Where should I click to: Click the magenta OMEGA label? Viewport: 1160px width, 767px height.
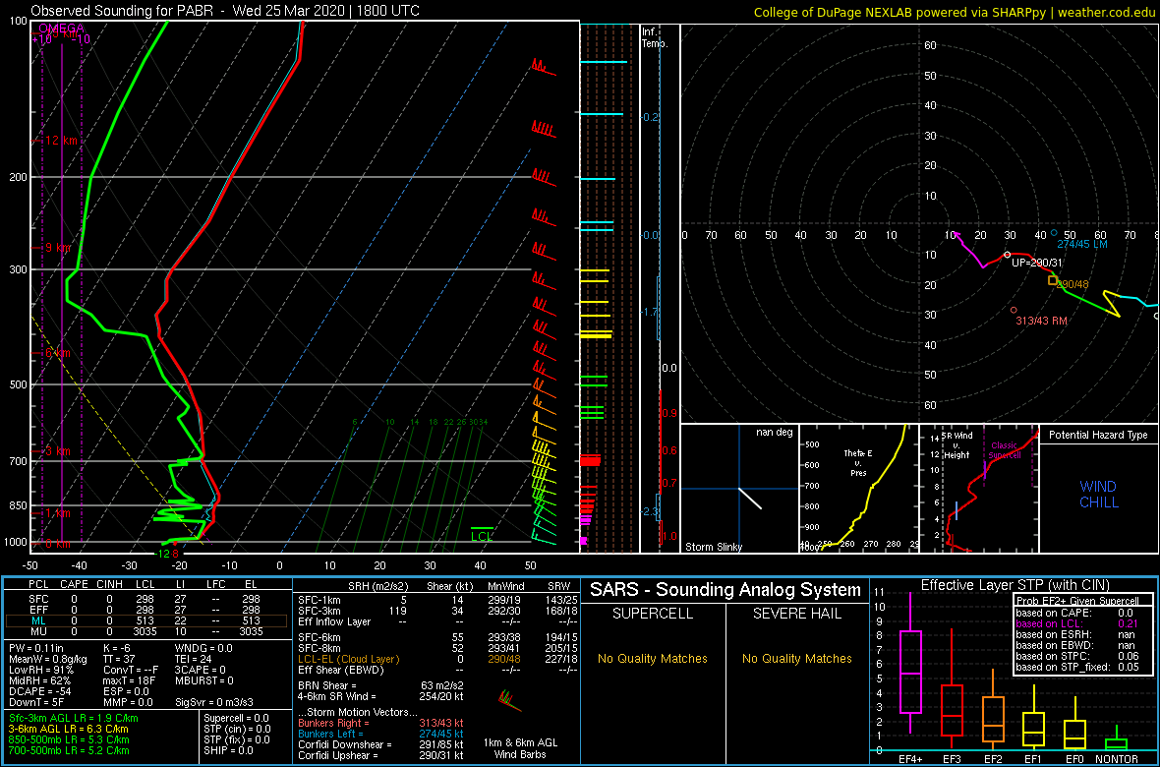[61, 29]
